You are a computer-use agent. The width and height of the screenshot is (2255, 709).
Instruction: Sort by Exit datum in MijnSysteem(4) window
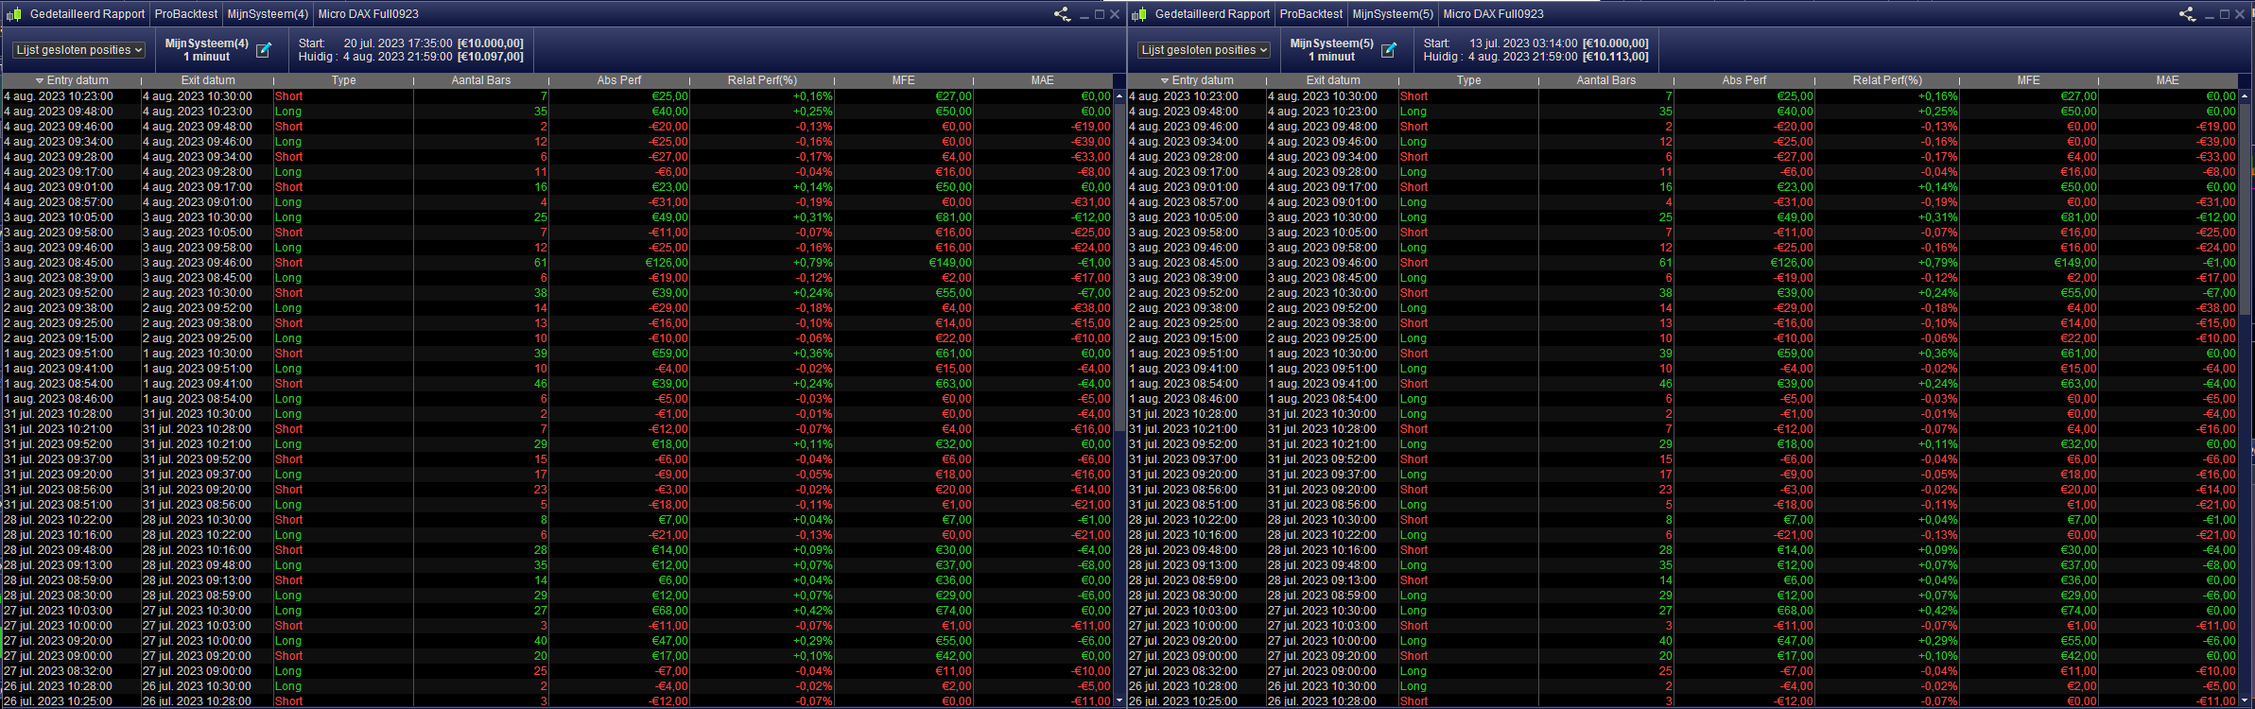(x=208, y=80)
